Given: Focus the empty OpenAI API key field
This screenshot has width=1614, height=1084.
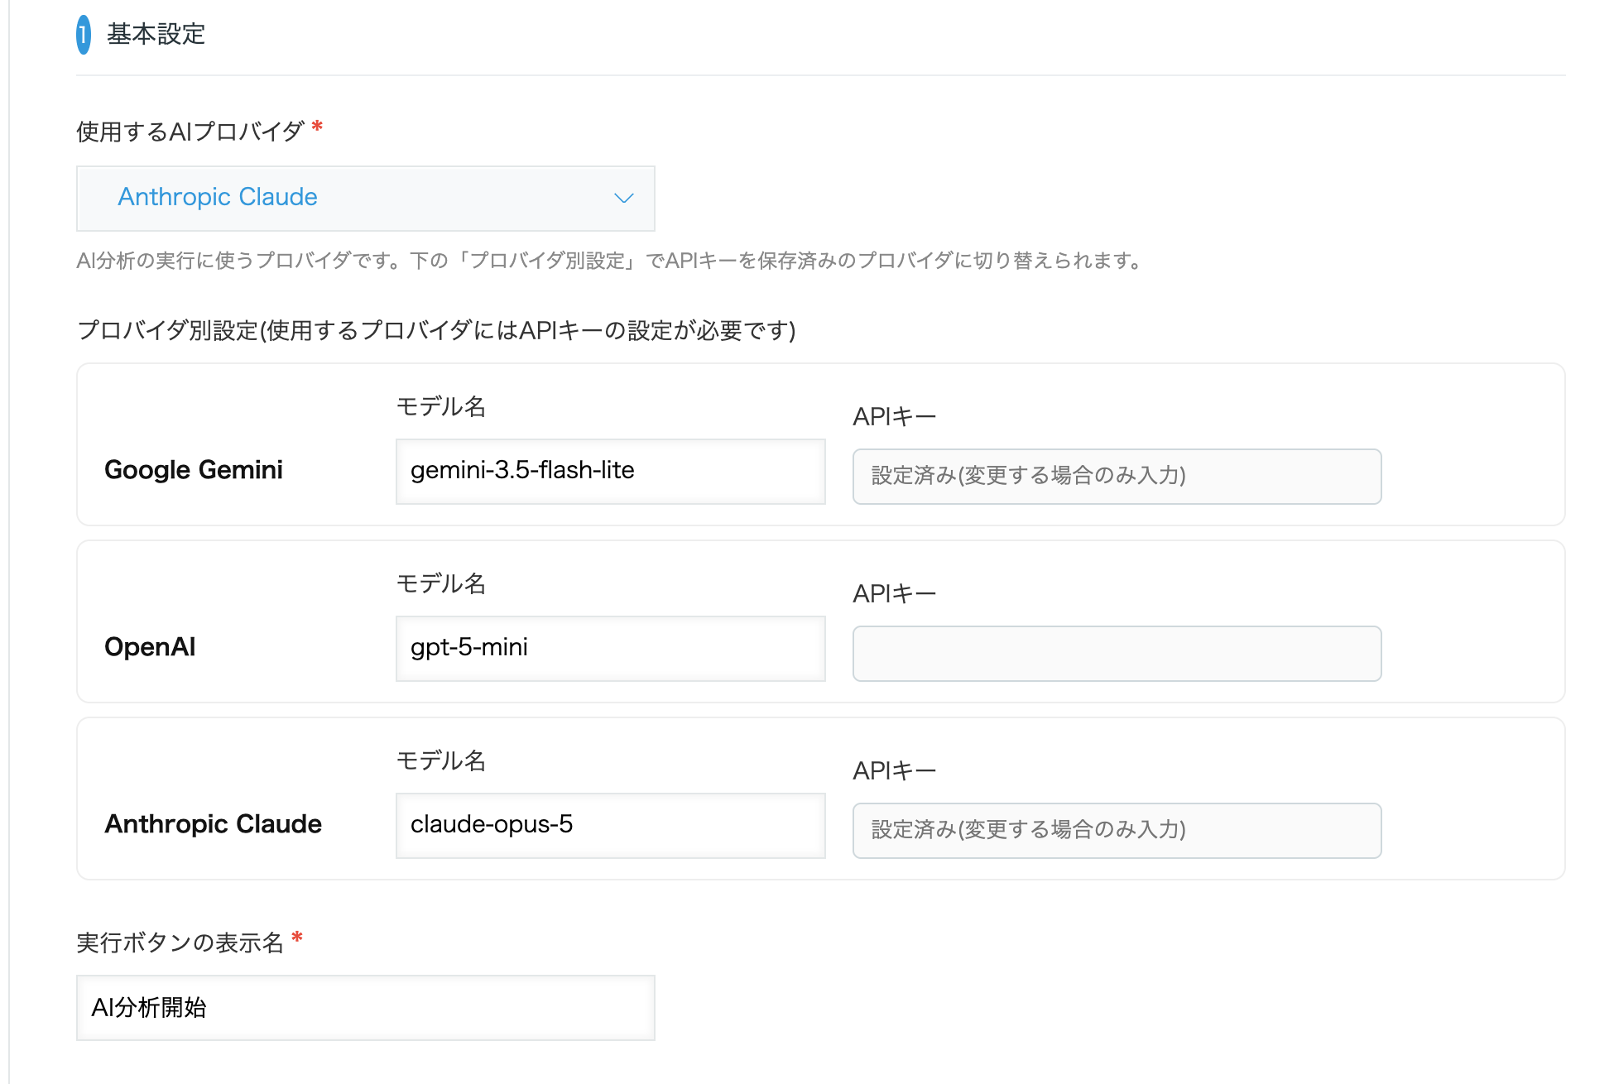Looking at the screenshot, I should click(1117, 653).
